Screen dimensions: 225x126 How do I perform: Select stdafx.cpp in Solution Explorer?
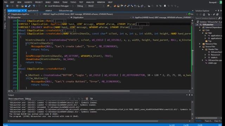[x=212, y=63]
